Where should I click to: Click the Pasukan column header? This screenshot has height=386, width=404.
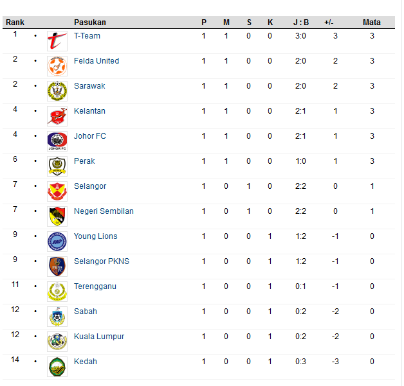90,22
